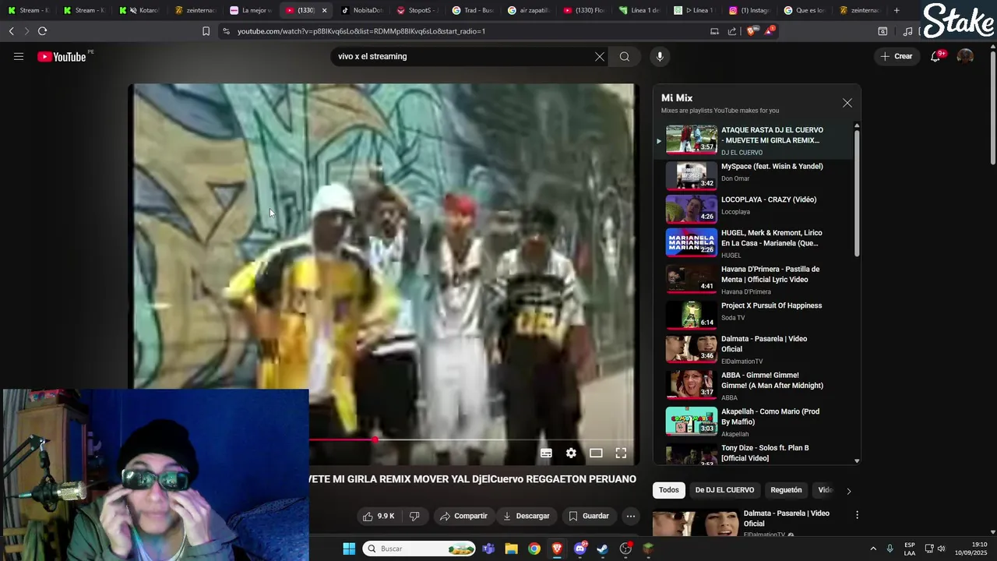This screenshot has width=997, height=561.
Task: Run the search with the magnifier button
Action: tap(625, 56)
